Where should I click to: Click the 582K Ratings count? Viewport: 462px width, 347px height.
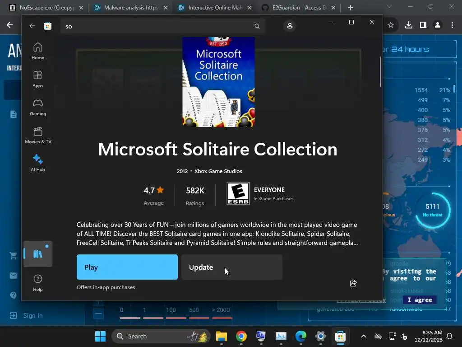pyautogui.click(x=195, y=195)
